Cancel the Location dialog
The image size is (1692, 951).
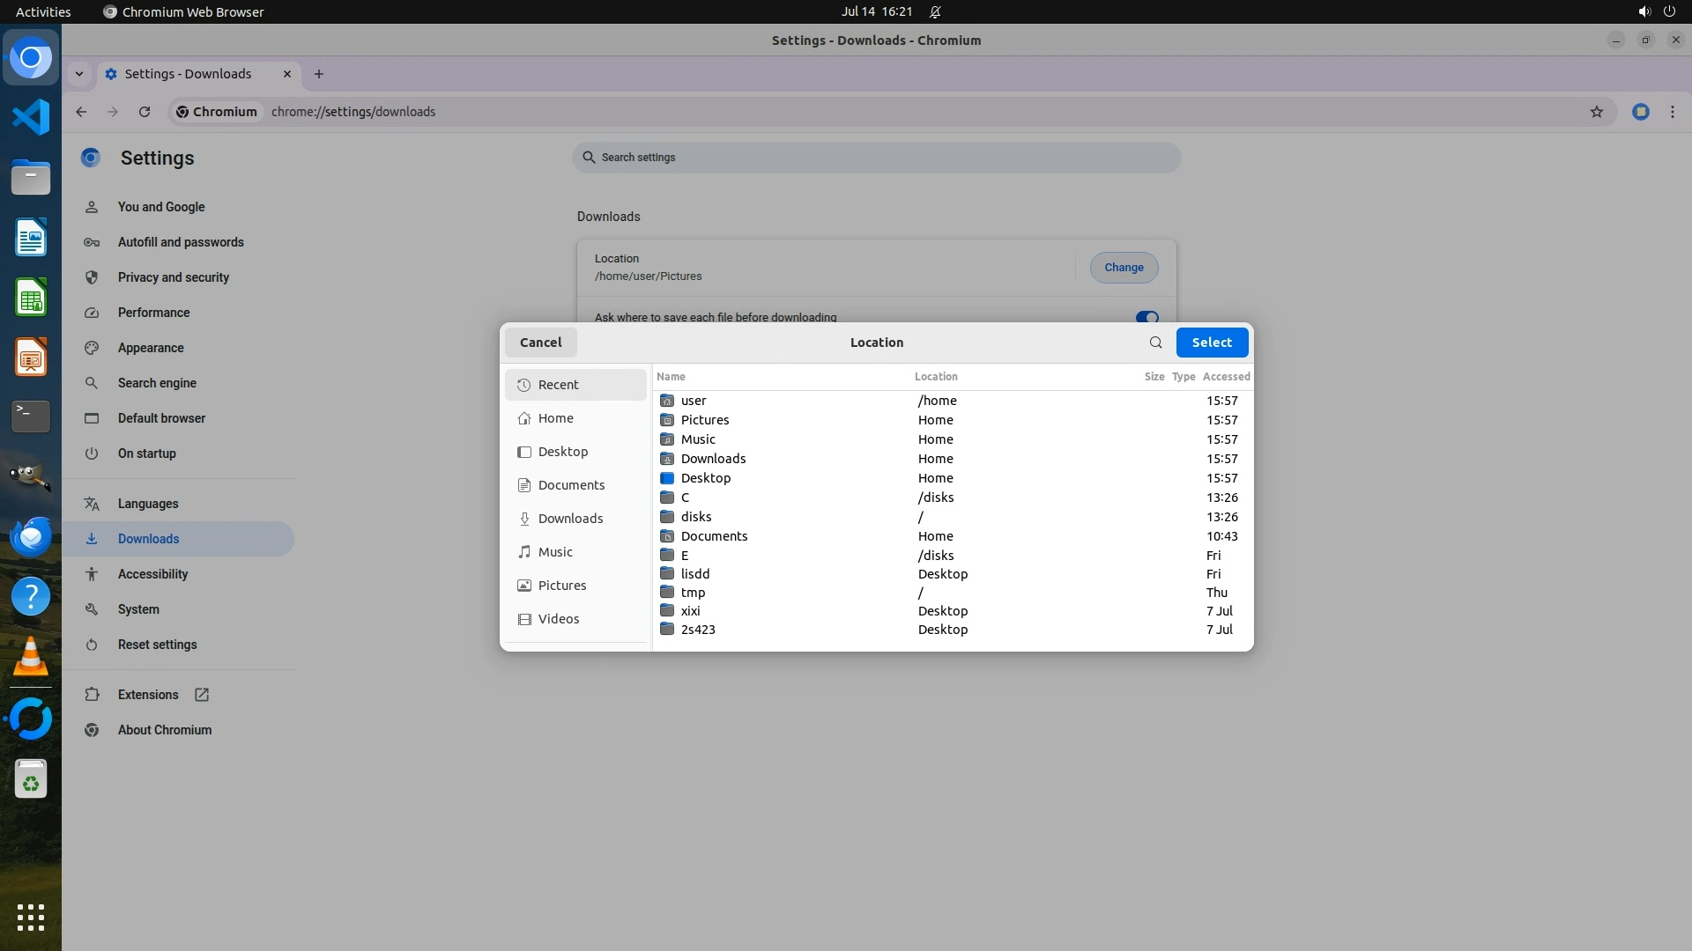[x=540, y=343]
